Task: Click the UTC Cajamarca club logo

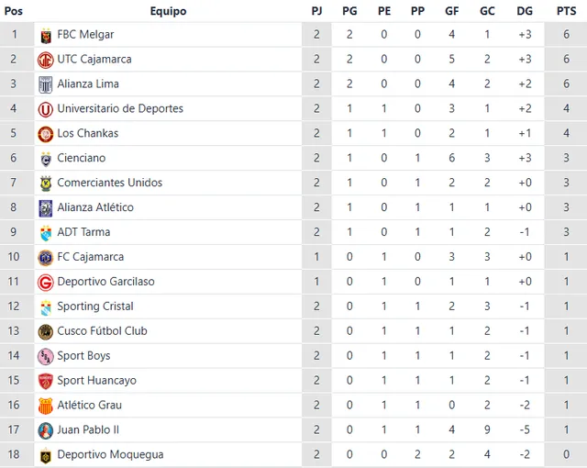Action: (x=45, y=60)
